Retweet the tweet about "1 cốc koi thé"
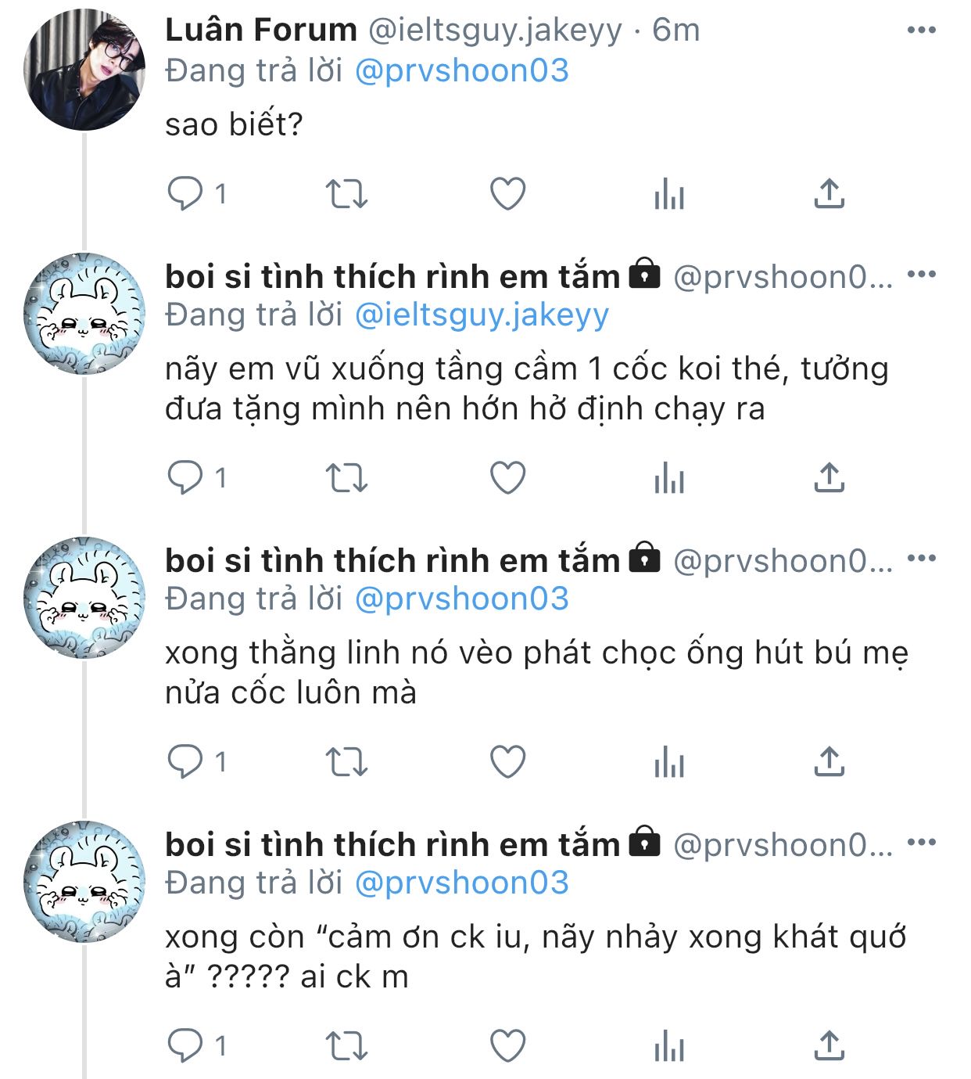Screen dimensions: 971x1079 (346, 478)
